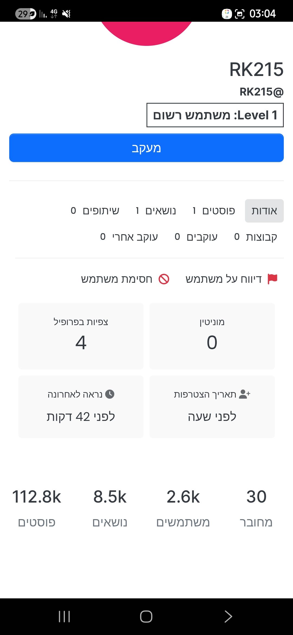Viewport: 293px width, 635px height.
Task: Open the פוסטים tab with count 1
Action: coord(214,211)
